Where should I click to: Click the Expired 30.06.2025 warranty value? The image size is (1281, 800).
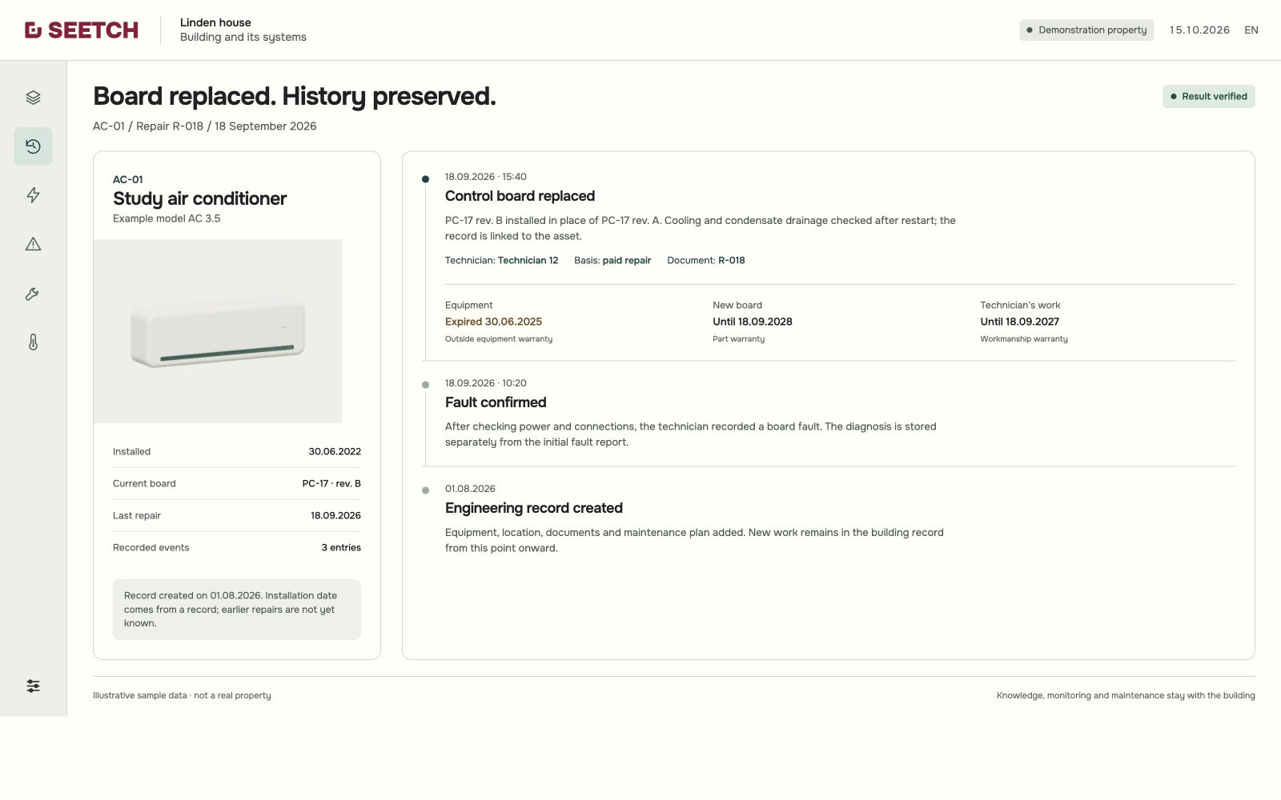[494, 322]
